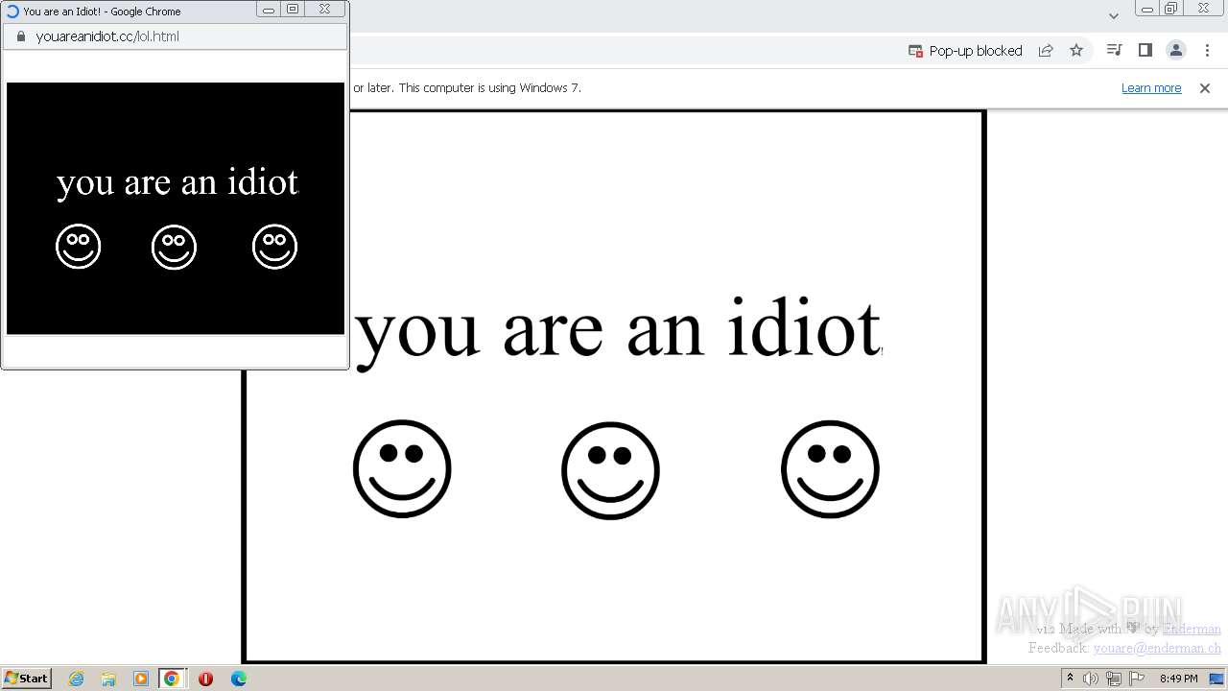Expand the tab search chevron

[1114, 15]
